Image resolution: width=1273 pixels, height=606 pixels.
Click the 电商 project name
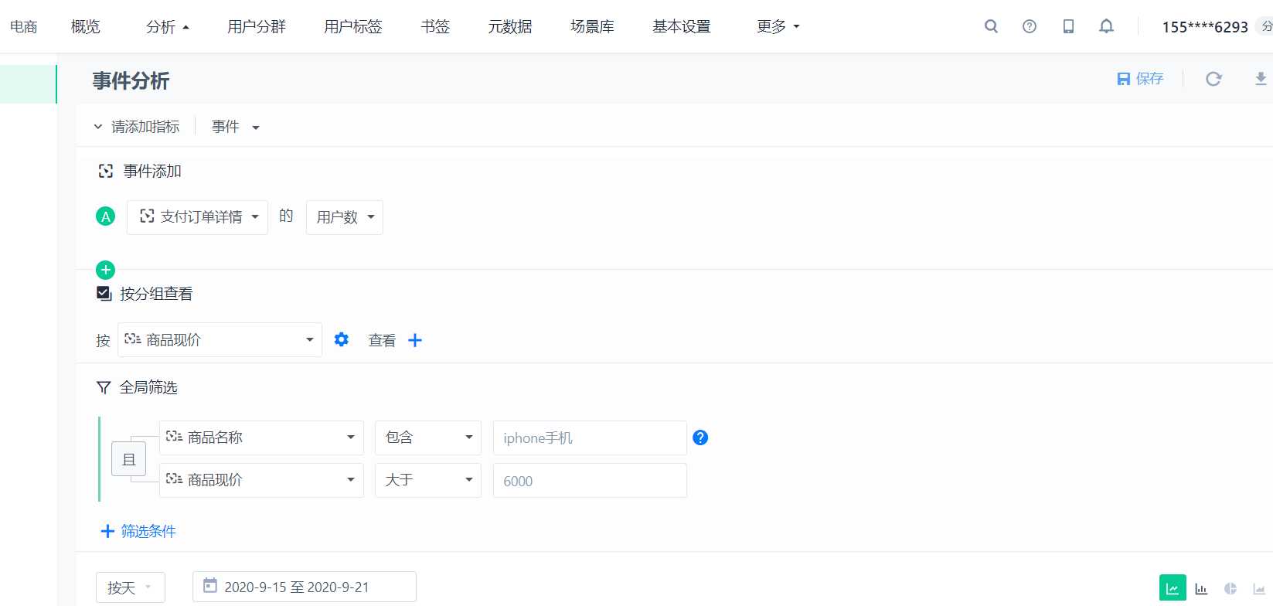point(23,26)
